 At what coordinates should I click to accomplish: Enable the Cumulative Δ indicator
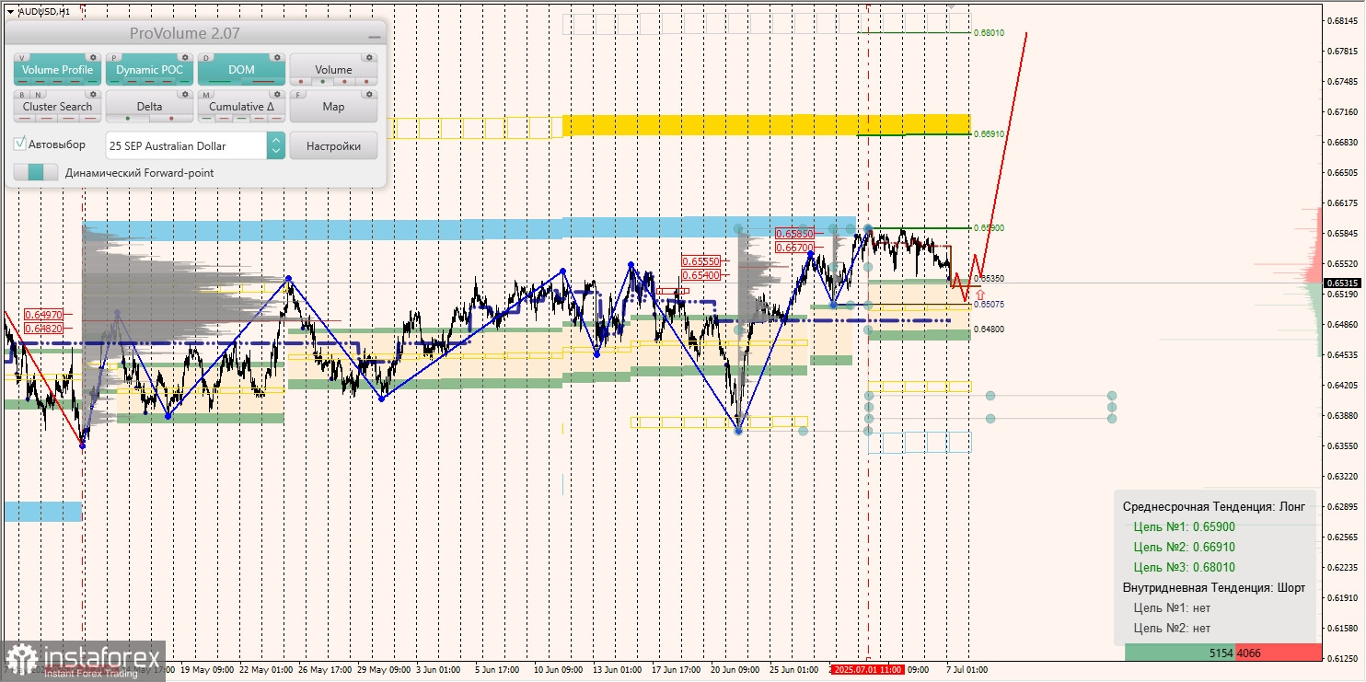(241, 107)
